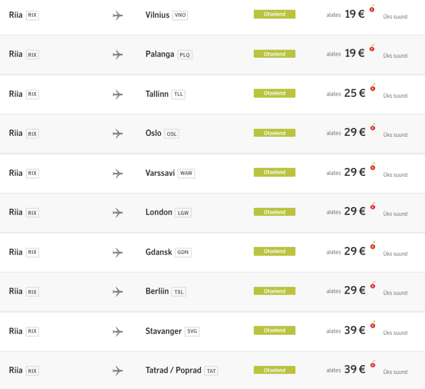Select Riia origin in the Gdansk row

pos(16,252)
